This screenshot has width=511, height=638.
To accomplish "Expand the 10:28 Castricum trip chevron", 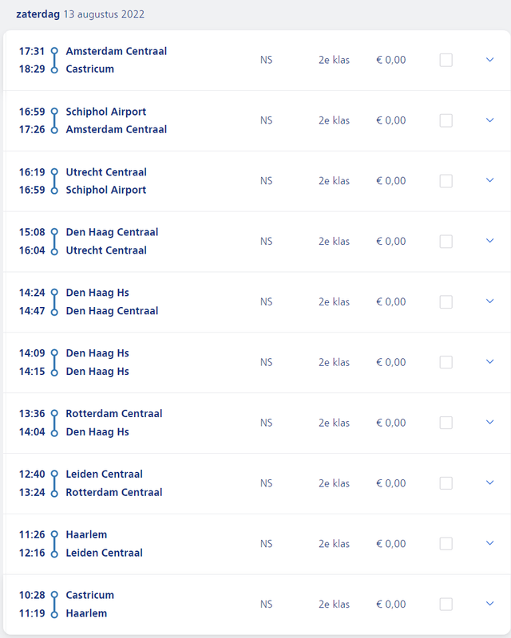I will tap(489, 604).
